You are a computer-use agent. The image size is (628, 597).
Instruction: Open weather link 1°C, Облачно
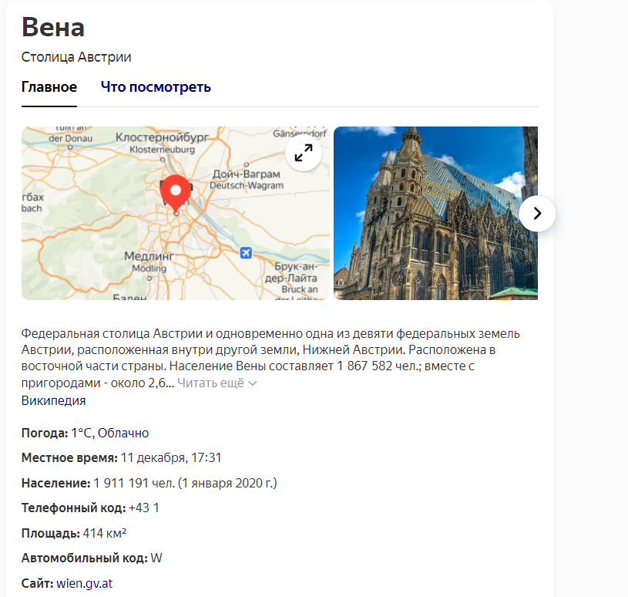(x=109, y=433)
